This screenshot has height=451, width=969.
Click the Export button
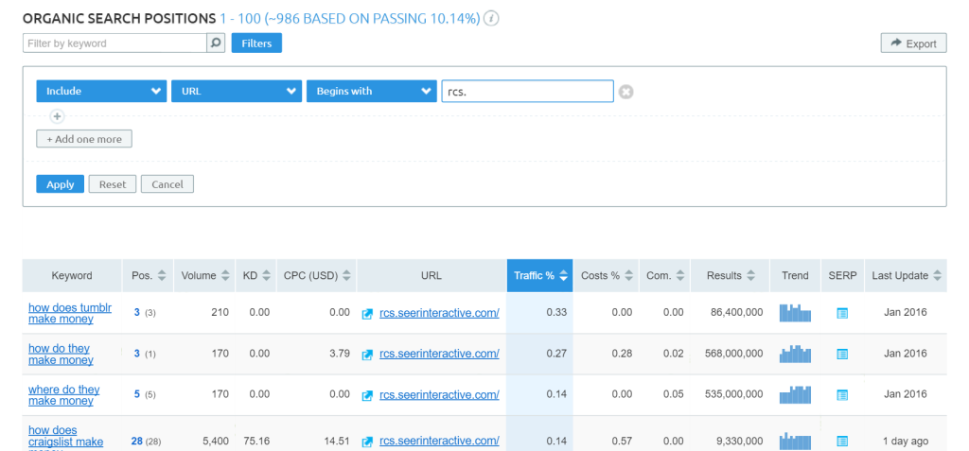[913, 43]
